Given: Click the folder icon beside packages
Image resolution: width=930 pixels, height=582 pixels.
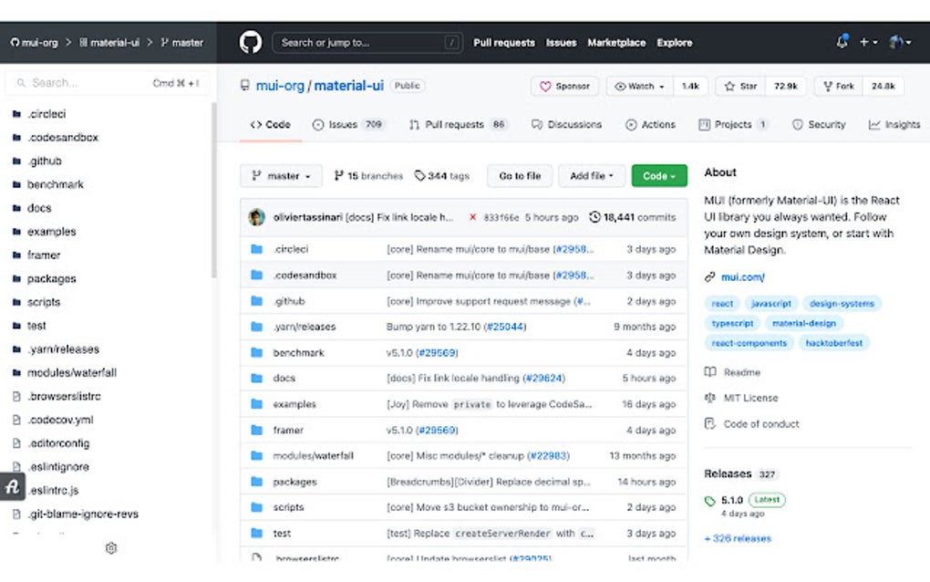Looking at the screenshot, I should [257, 481].
